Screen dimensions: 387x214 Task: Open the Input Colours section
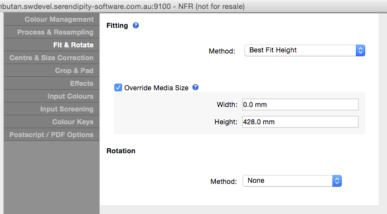(x=52, y=96)
